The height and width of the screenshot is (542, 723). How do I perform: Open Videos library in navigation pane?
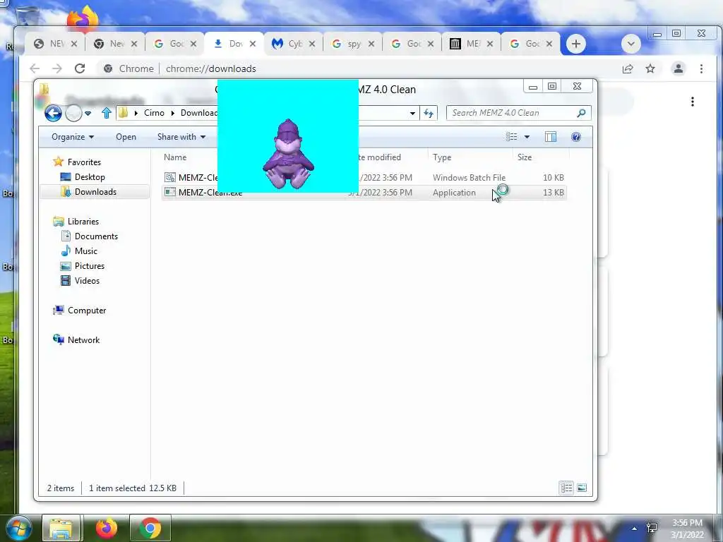(x=87, y=281)
